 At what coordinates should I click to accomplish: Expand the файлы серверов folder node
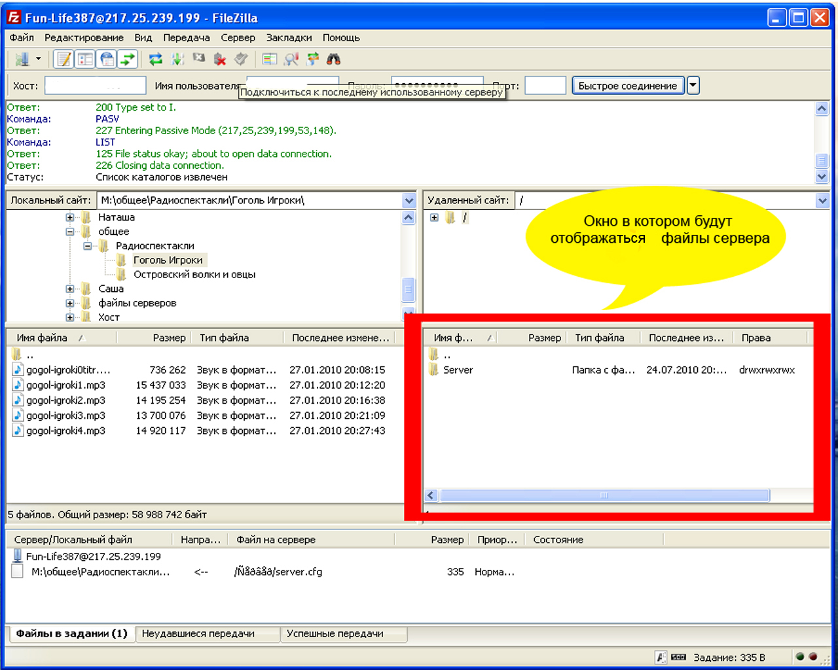(70, 303)
